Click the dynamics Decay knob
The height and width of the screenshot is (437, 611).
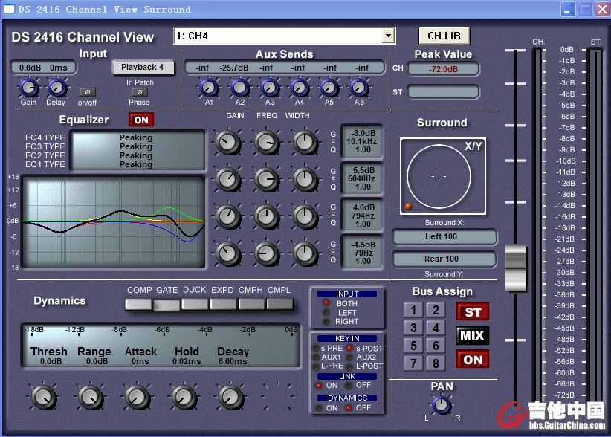[x=230, y=397]
